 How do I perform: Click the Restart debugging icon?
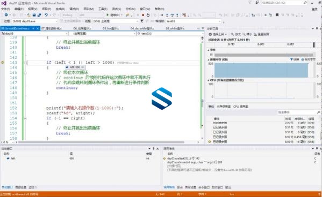(148, 15)
